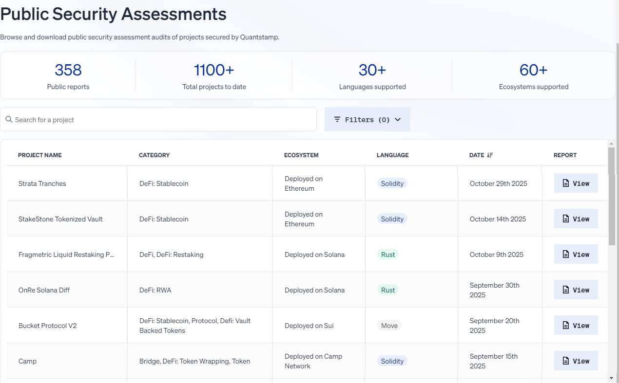Click the search magnifier icon
The height and width of the screenshot is (383, 619).
coord(9,119)
